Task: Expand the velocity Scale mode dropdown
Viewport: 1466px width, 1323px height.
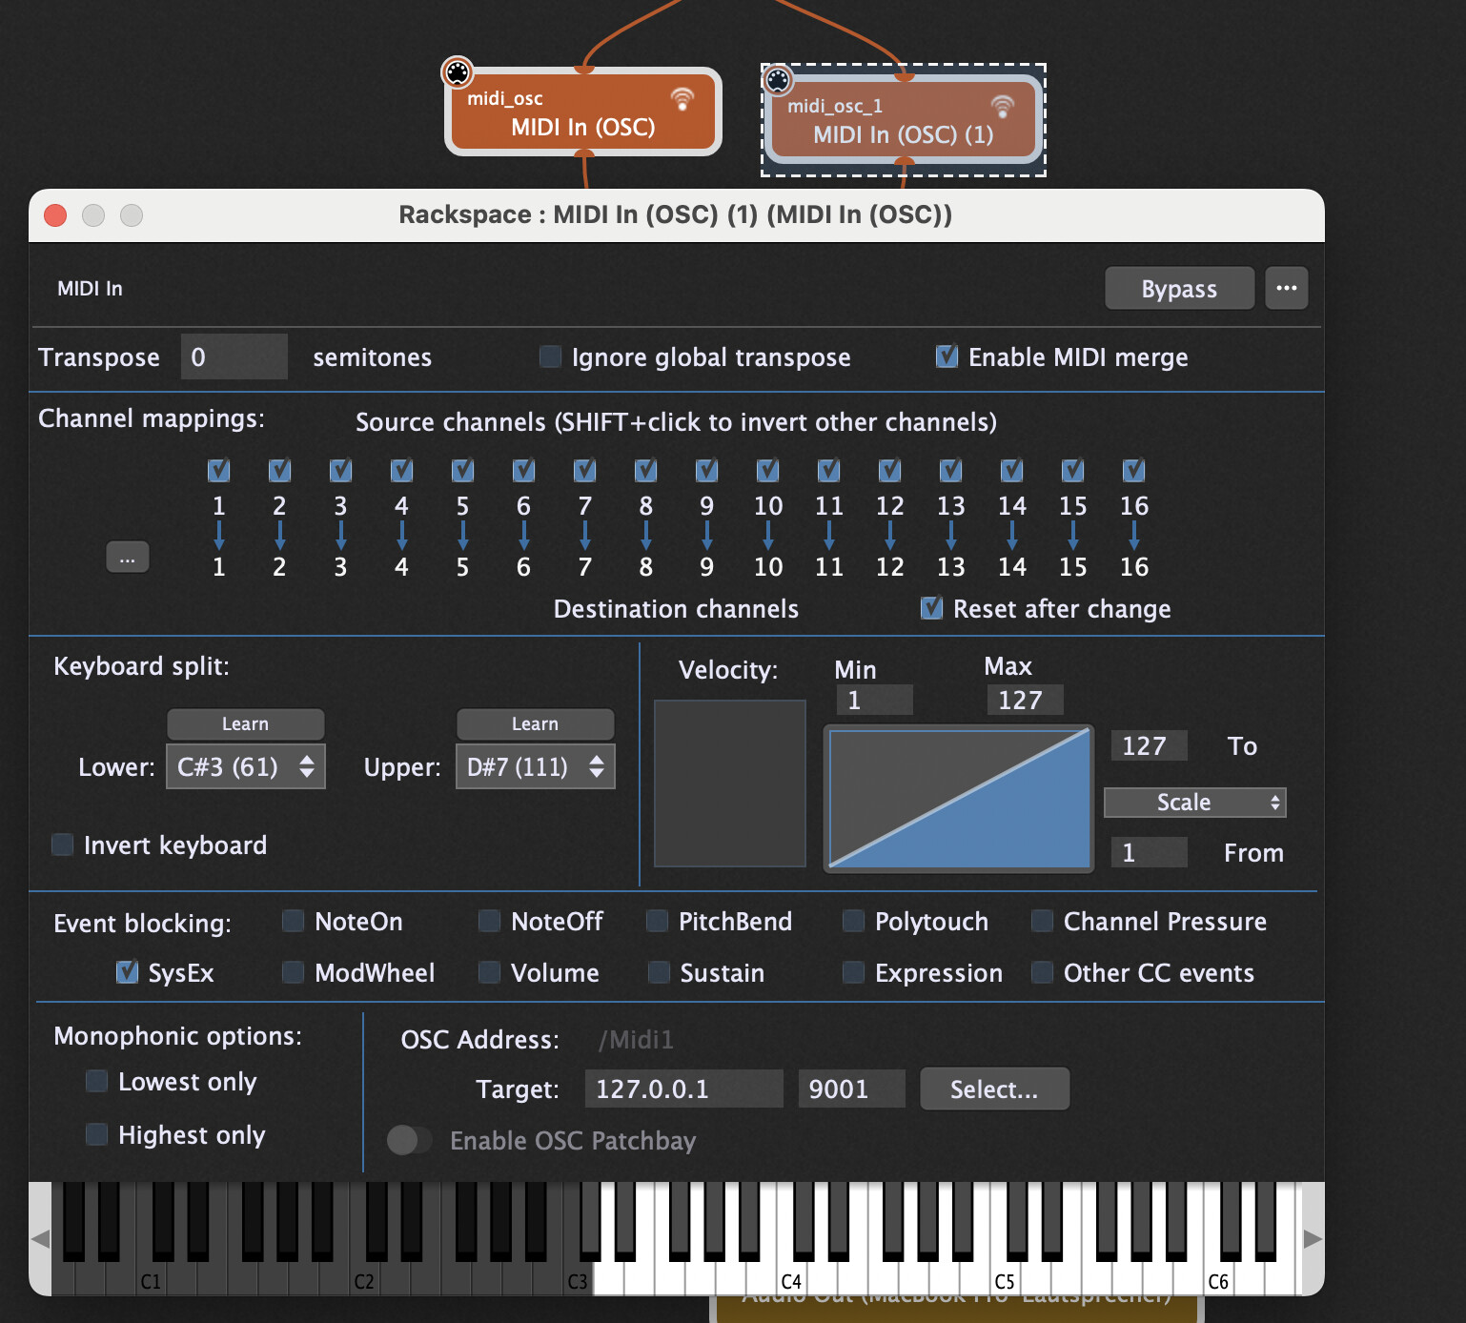Action: coord(1194,803)
